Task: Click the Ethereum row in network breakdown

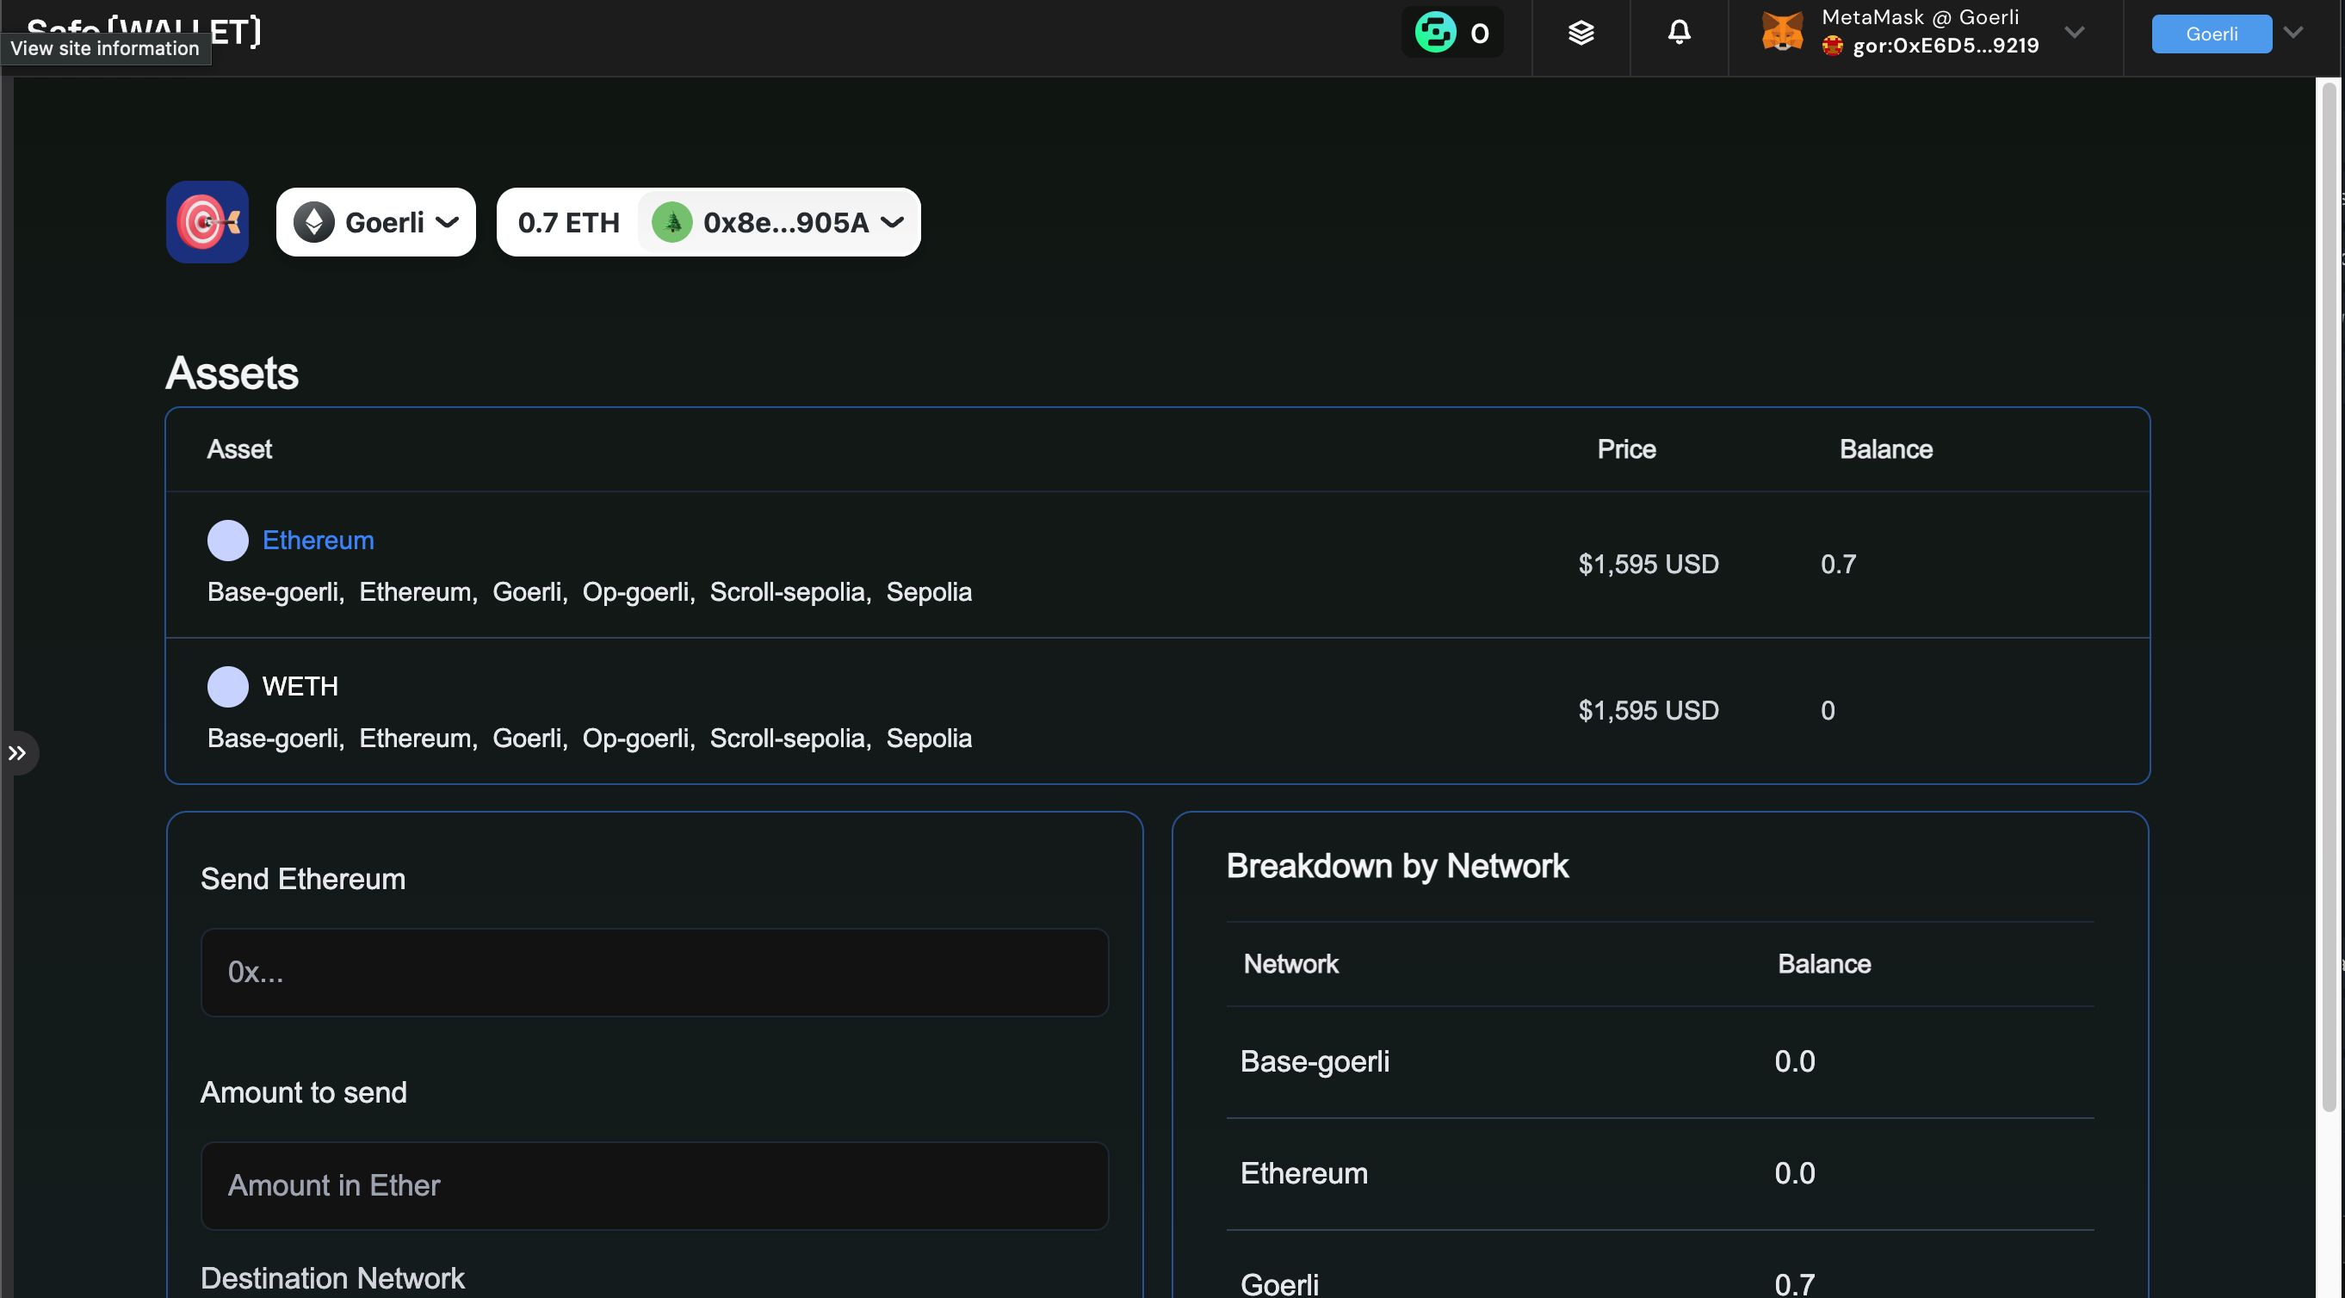Action: (x=1660, y=1173)
